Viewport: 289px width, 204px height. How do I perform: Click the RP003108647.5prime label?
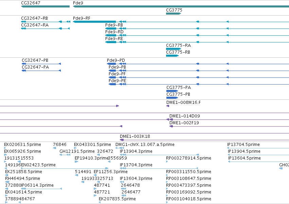click(188, 179)
